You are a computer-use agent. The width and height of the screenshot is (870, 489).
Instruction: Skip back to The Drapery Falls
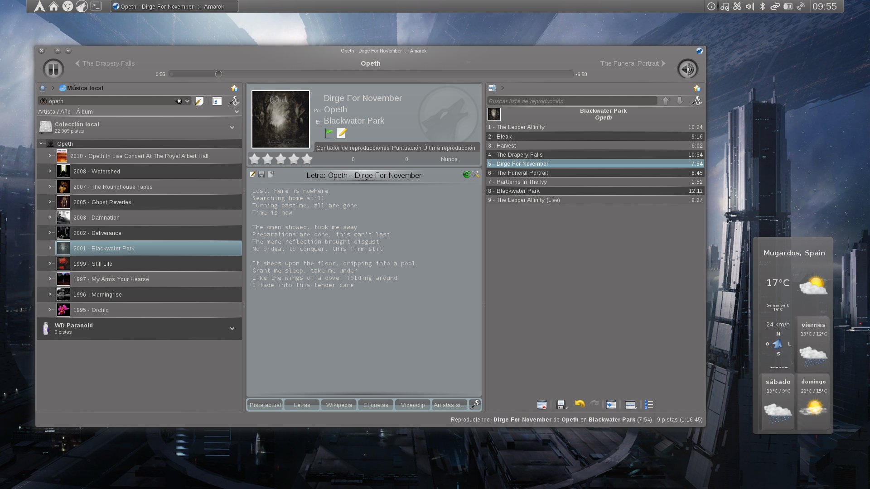pyautogui.click(x=105, y=63)
